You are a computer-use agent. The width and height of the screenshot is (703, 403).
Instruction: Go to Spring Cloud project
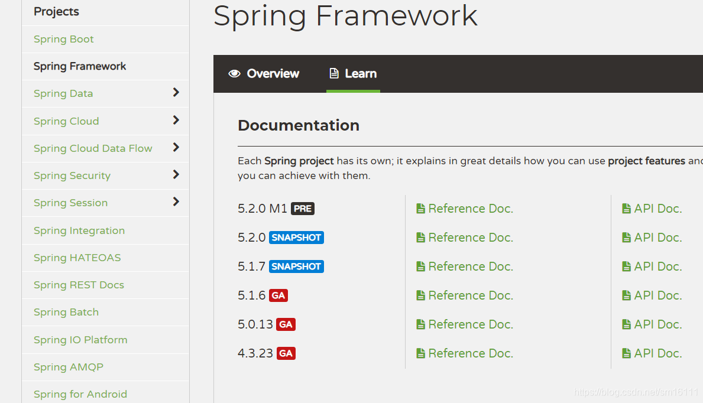coord(66,121)
